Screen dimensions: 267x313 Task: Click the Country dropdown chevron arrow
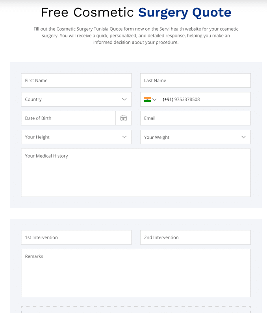coord(124,99)
